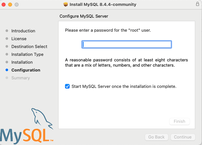This screenshot has height=145, width=202.
Task: Click the Configure MySQL Server heading
Action: [84, 16]
